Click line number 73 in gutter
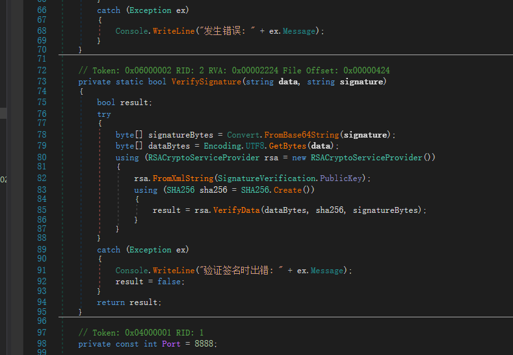The height and width of the screenshot is (355, 513). pos(42,82)
